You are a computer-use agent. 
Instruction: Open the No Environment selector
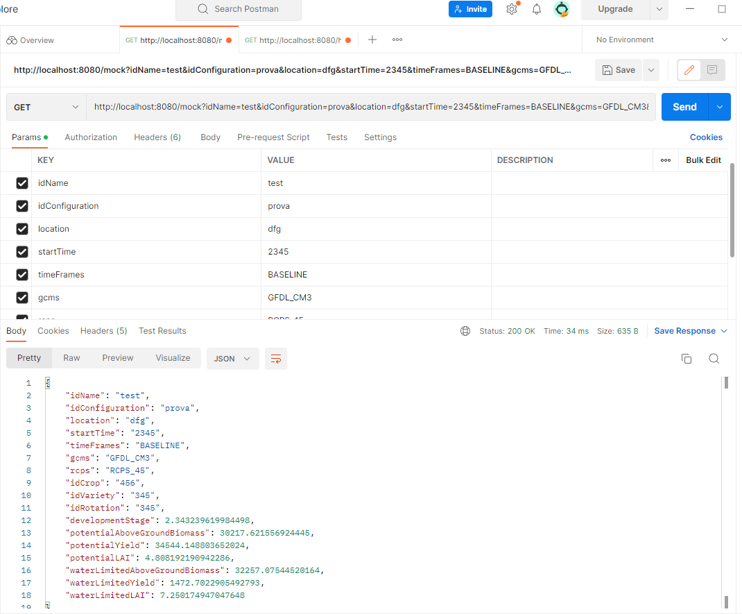coord(662,40)
